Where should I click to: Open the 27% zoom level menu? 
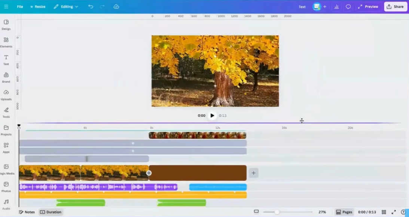pos(322,212)
